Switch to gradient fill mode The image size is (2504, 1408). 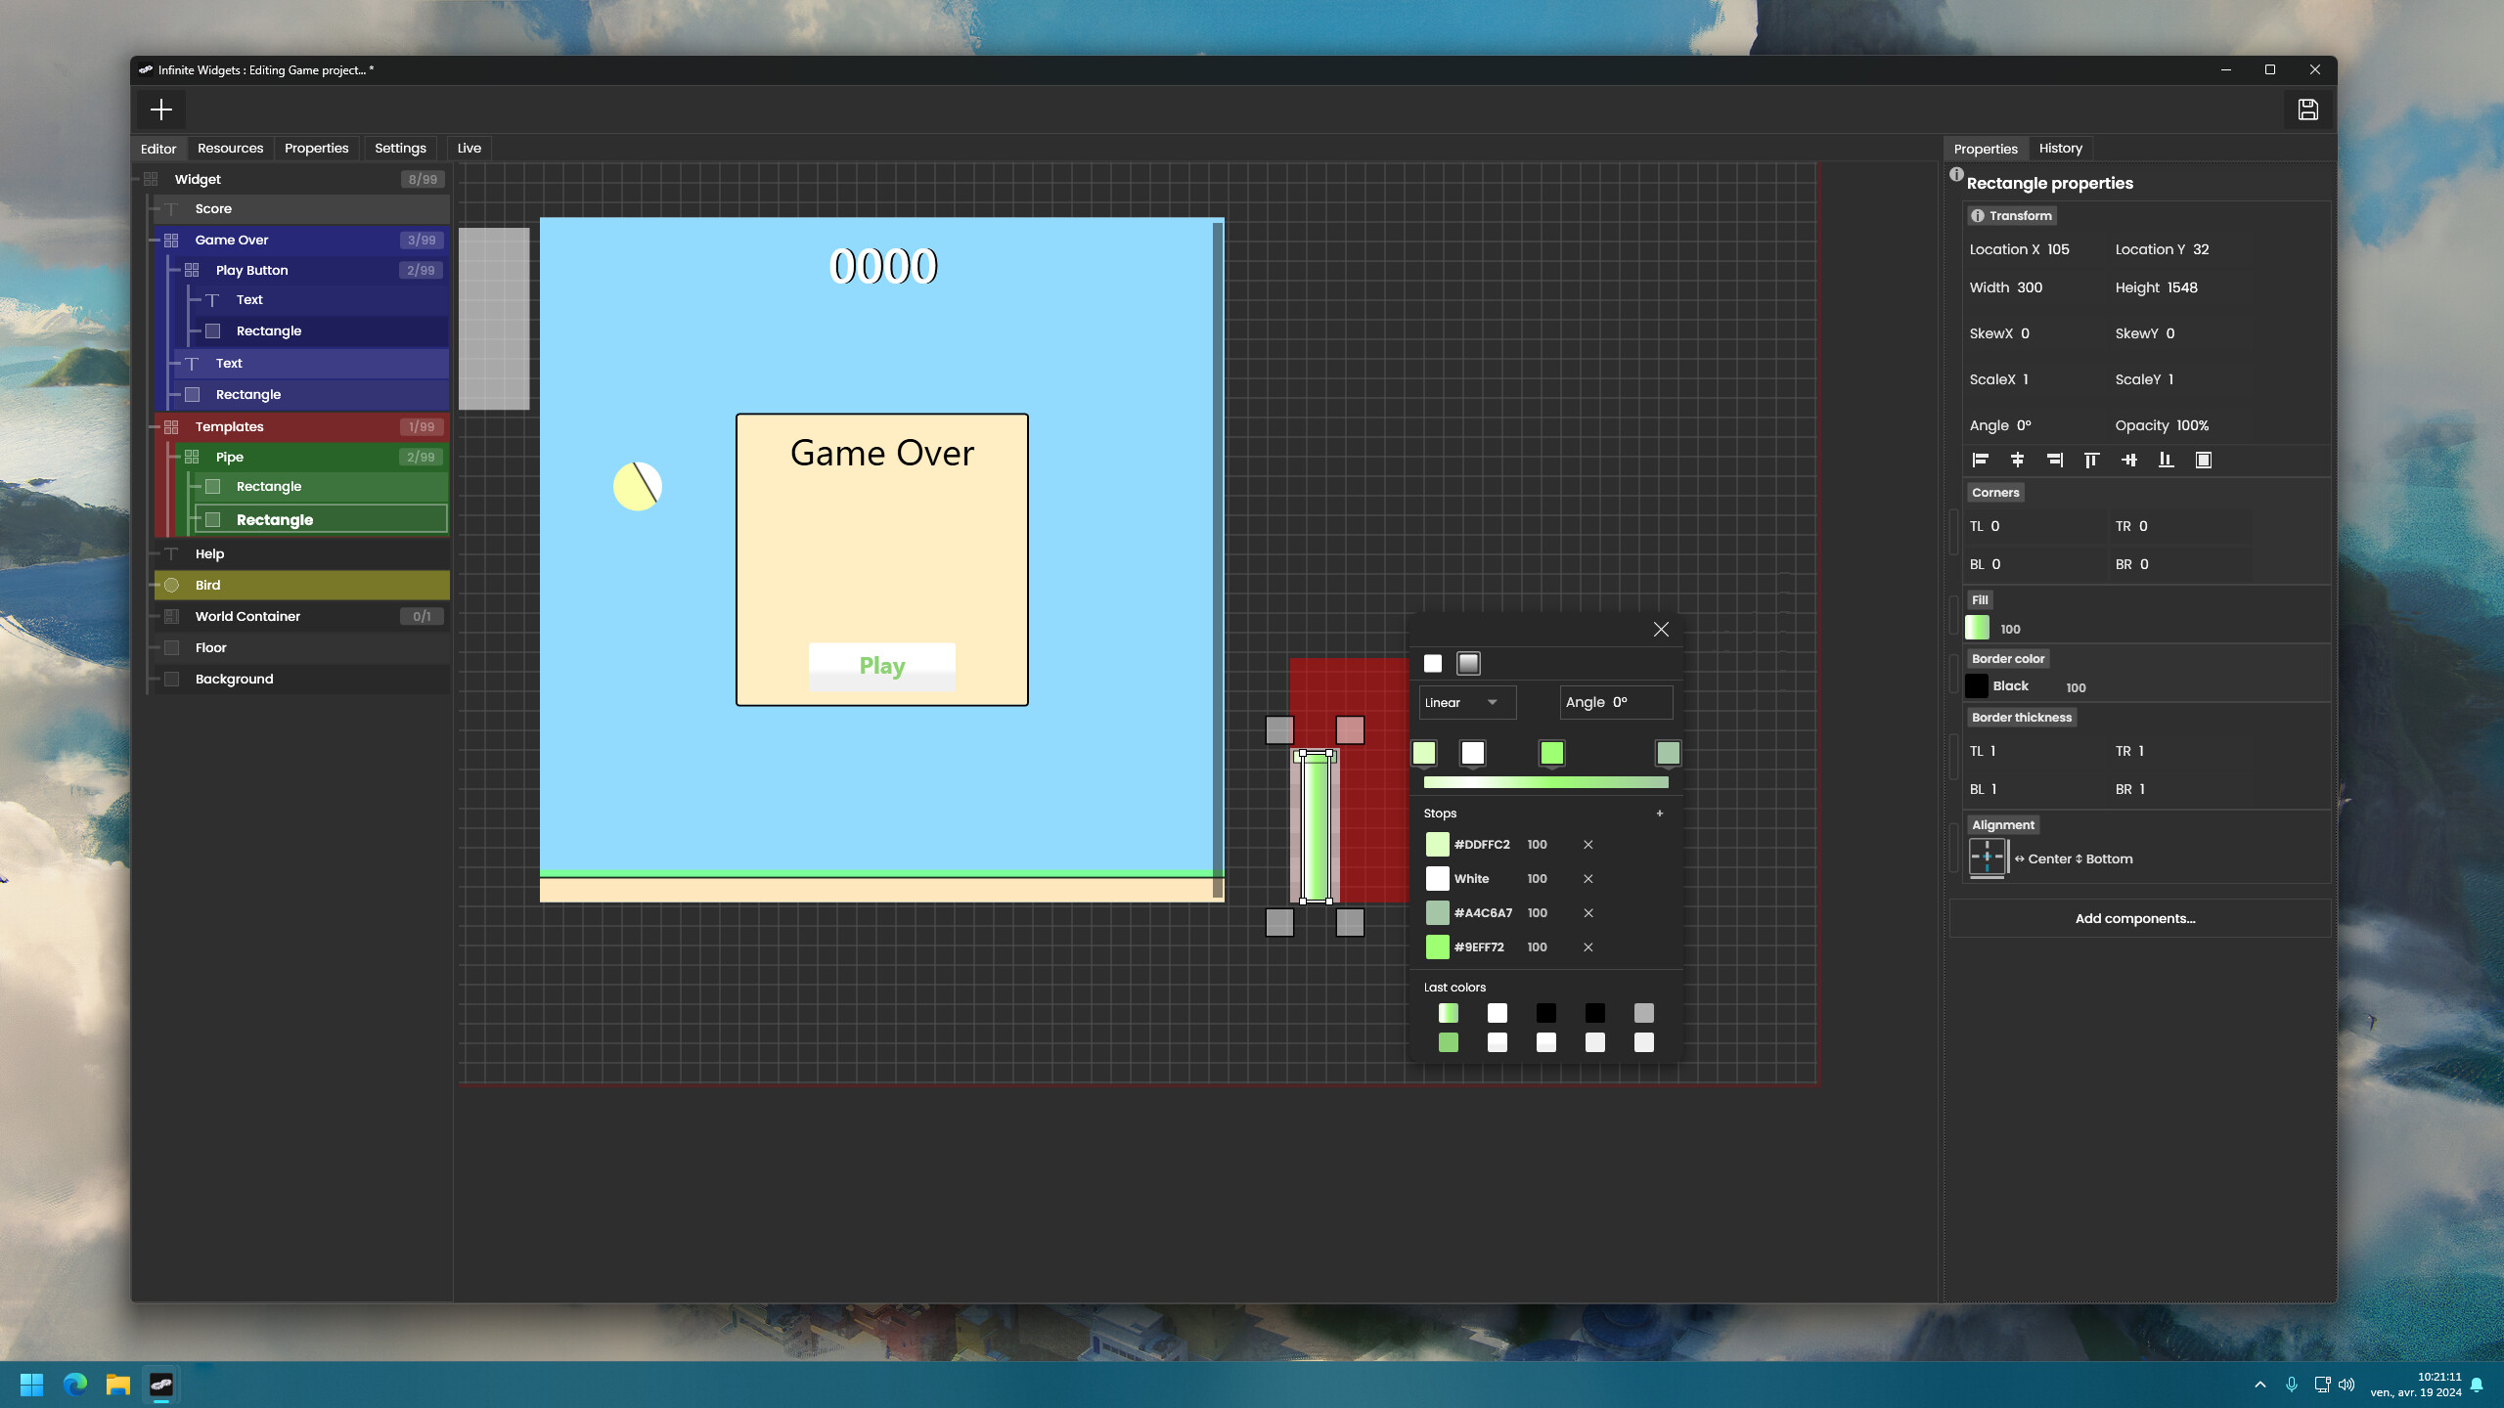(1469, 663)
